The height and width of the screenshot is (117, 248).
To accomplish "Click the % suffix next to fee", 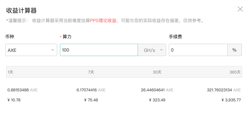I will [235, 50].
